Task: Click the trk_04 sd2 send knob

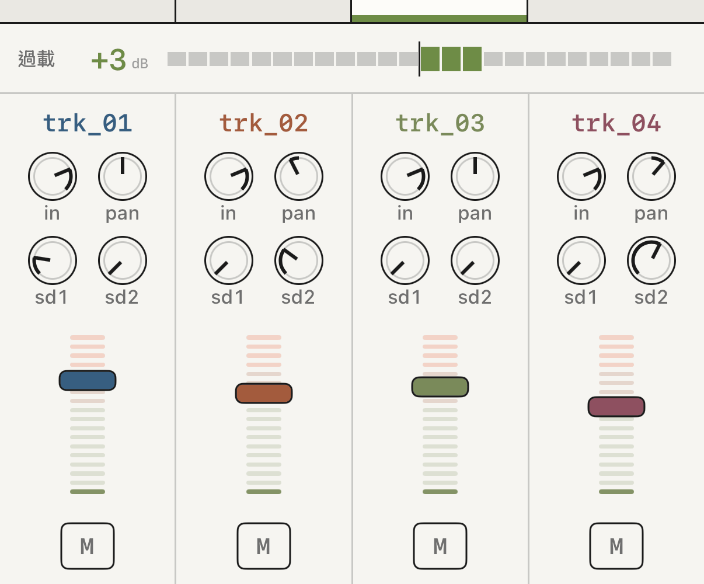Action: [x=651, y=260]
